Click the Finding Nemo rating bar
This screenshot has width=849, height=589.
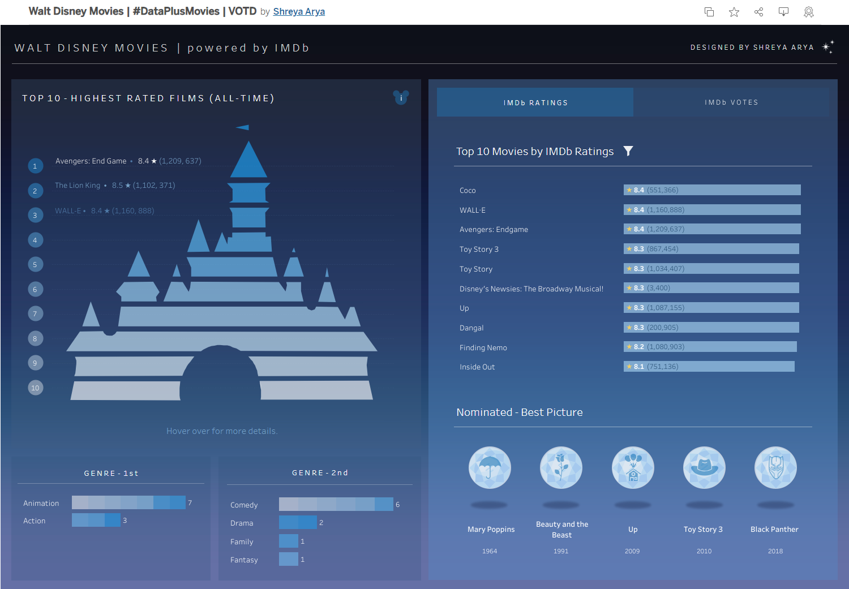[710, 347]
